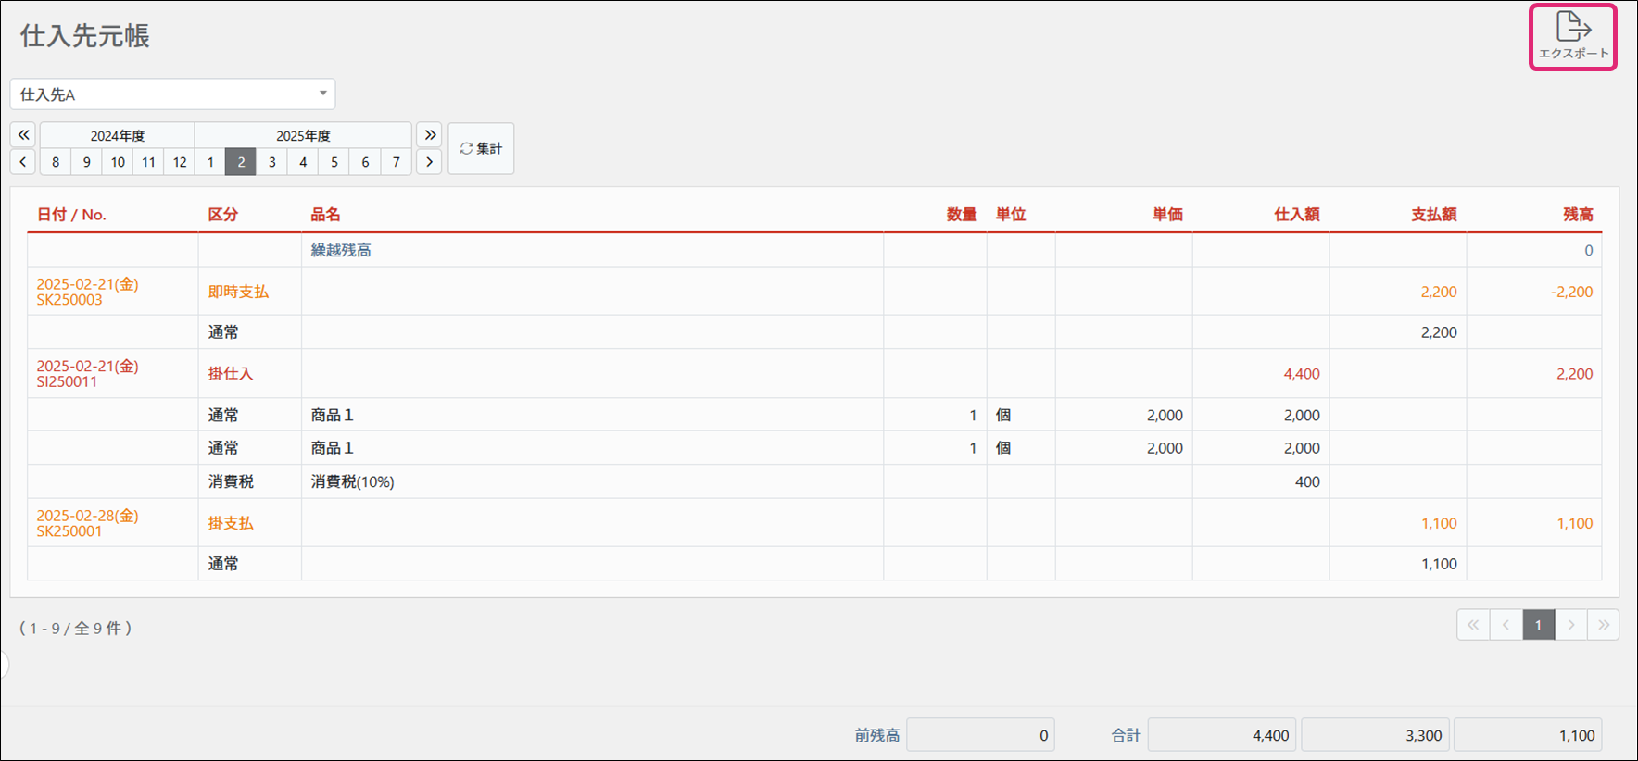Open purchase slip SI250011
Viewport: 1638px width, 761px height.
click(x=67, y=381)
